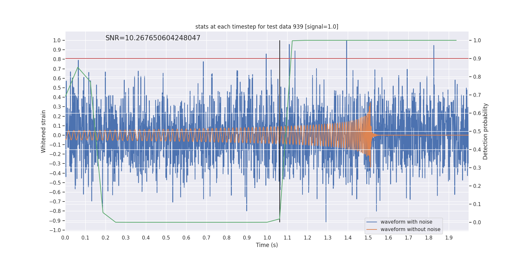The width and height of the screenshot is (521, 260).
Task: Select the SNR=10.267650604248047 annotation text
Action: coord(153,38)
